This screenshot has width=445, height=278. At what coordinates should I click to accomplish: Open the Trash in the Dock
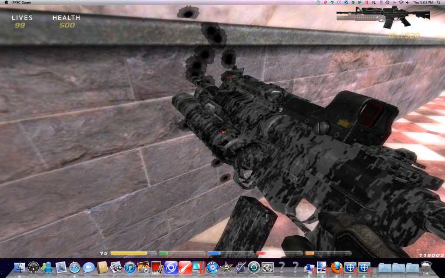[426, 268]
